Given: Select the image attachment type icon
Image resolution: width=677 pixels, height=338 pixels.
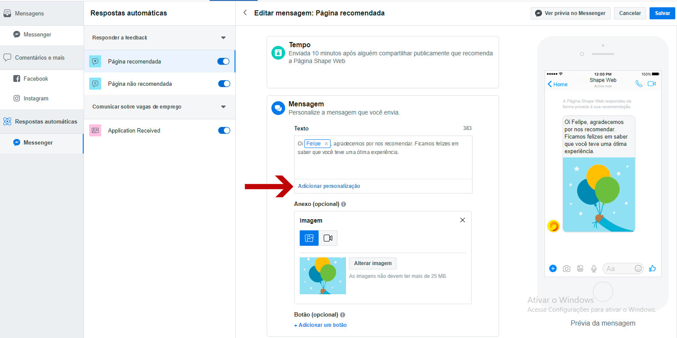Looking at the screenshot, I should tap(309, 238).
